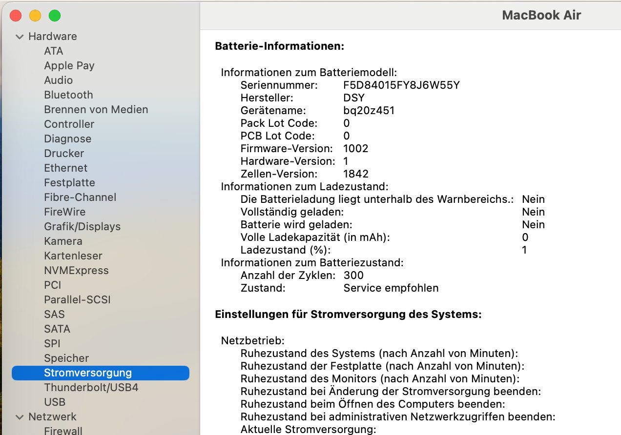Select ATA in the sidebar
This screenshot has height=435, width=621.
pyautogui.click(x=54, y=51)
